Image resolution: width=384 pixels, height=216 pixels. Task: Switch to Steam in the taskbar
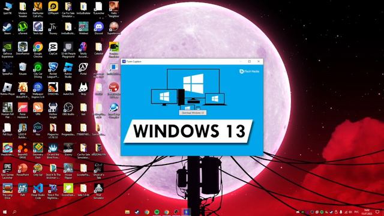click(x=137, y=212)
